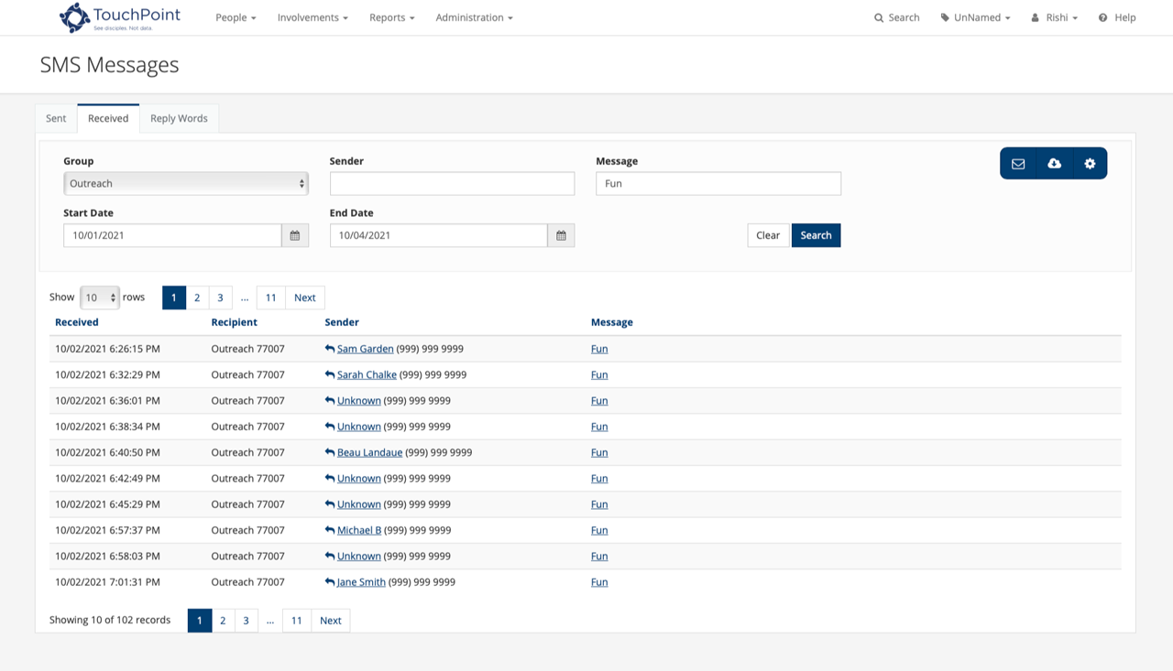
Task: Open Jane Smith's profile link
Action: (361, 582)
